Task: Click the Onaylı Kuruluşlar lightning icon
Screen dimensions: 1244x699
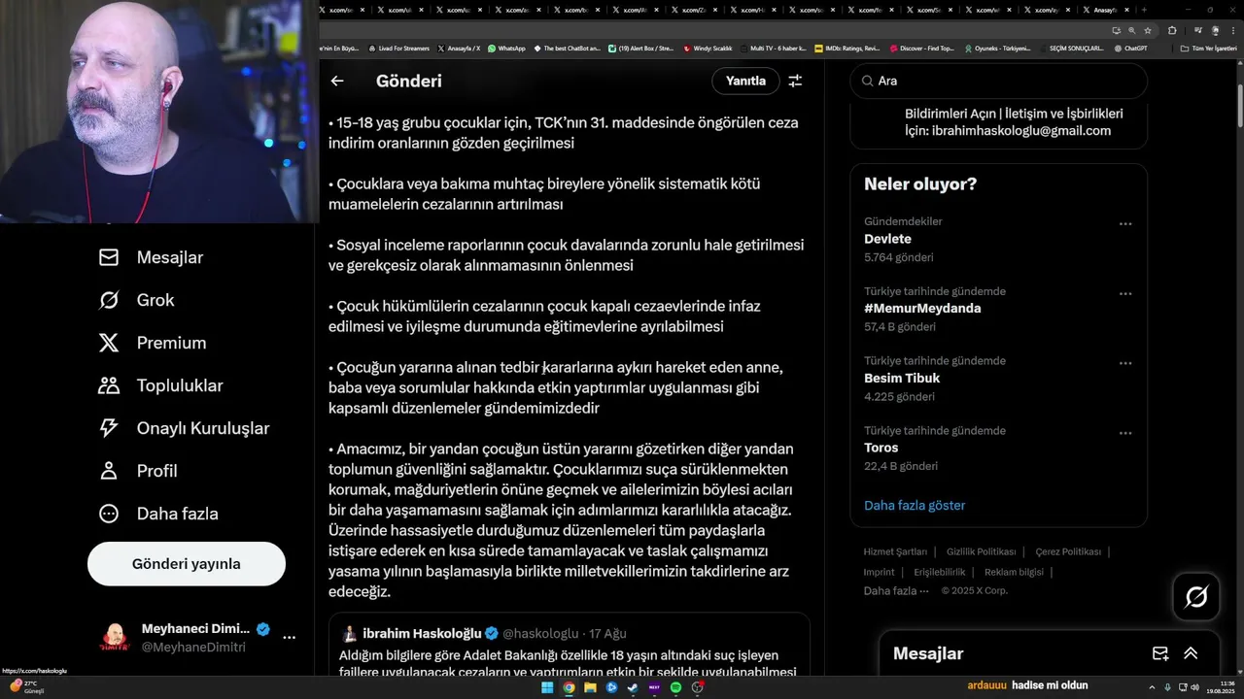Action: click(x=109, y=428)
